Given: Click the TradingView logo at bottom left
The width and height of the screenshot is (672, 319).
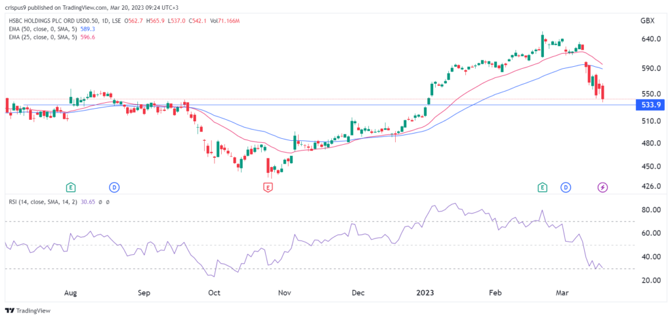Looking at the screenshot, I should 26,310.
